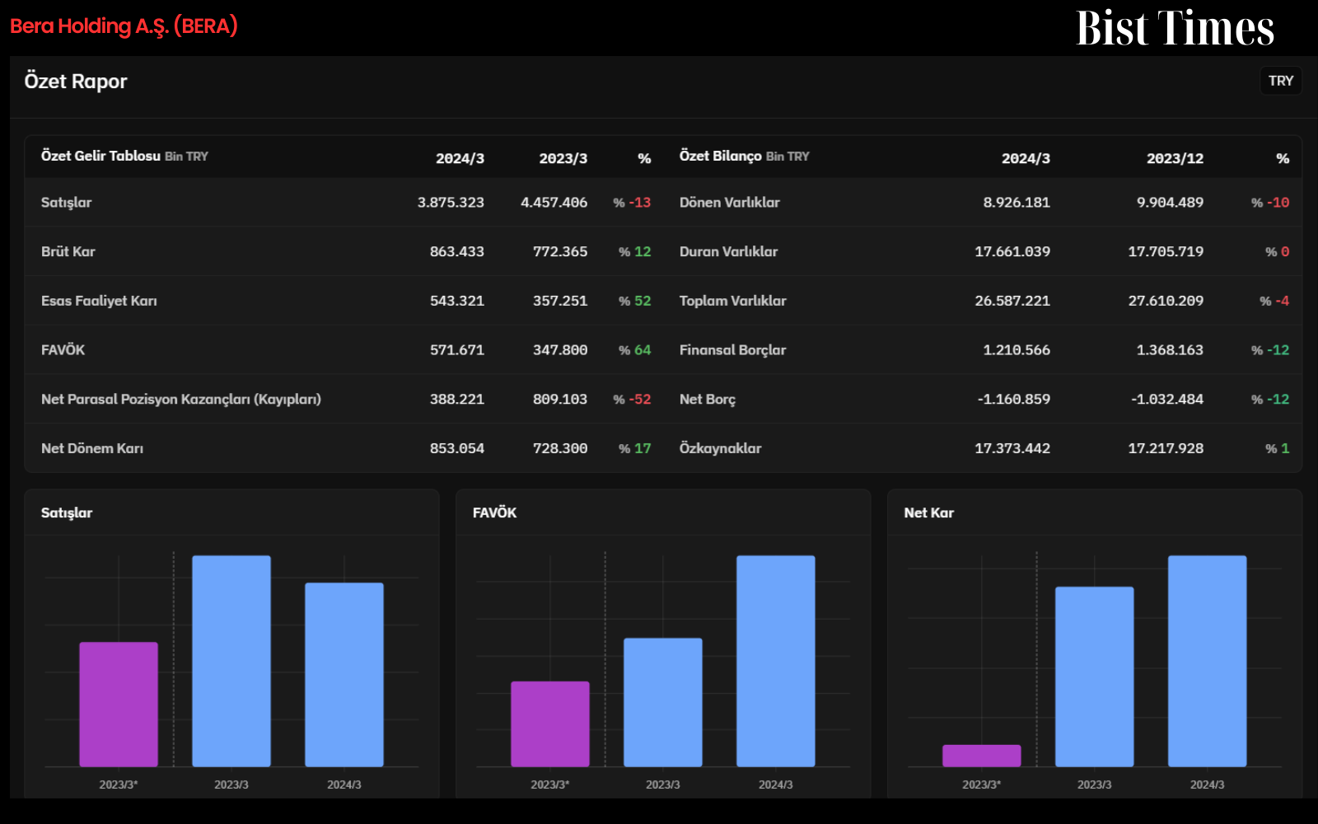This screenshot has width=1318, height=824.
Task: Click the 2023/3 bar in Satışlar chart
Action: 231,661
